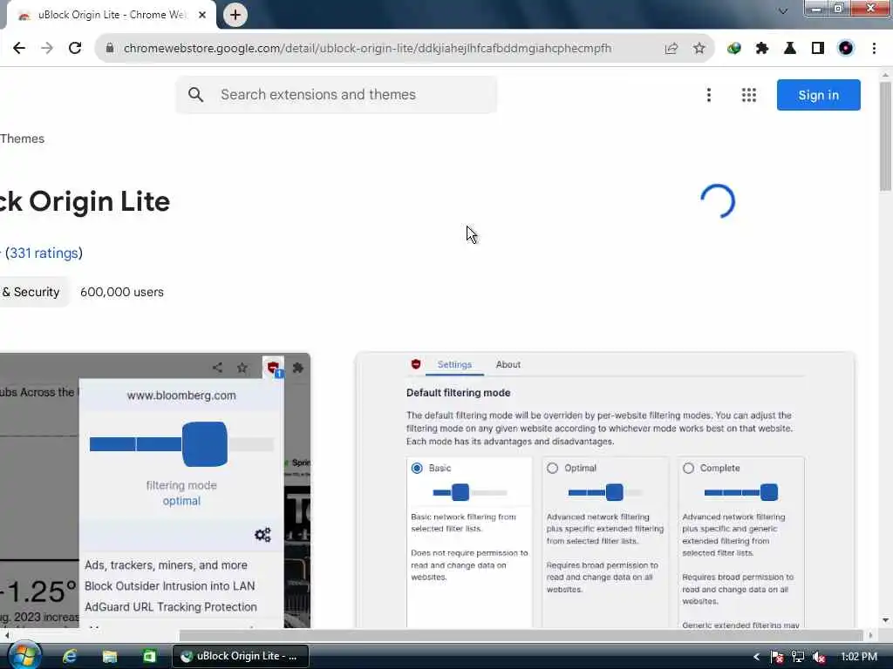
Task: Click the address bar URL
Action: (367, 49)
